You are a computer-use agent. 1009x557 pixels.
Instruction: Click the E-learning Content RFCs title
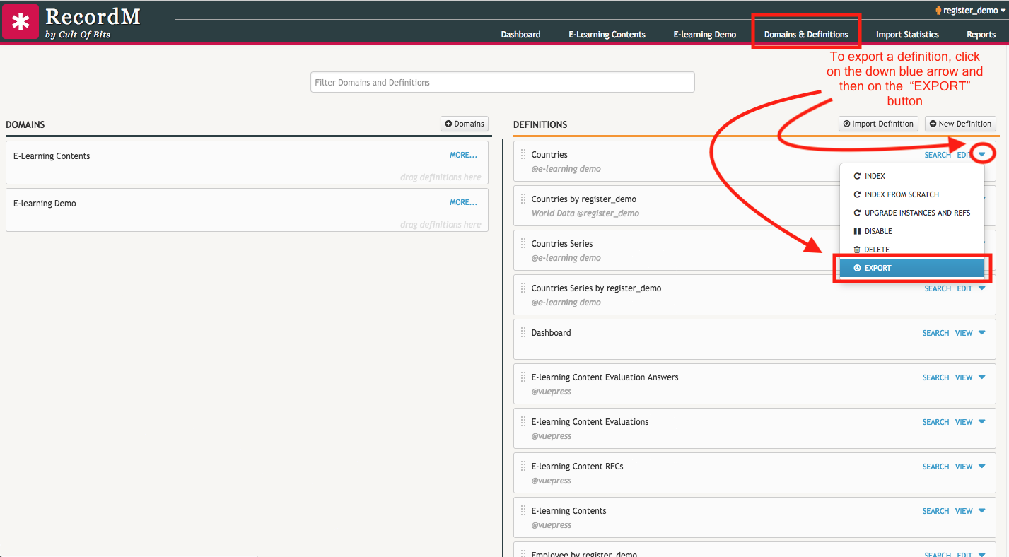coord(577,467)
